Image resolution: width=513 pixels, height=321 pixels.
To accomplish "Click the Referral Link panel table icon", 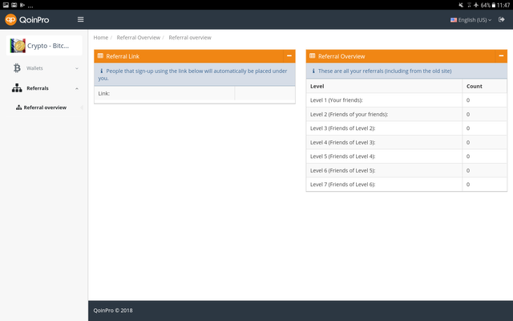I will [x=100, y=56].
